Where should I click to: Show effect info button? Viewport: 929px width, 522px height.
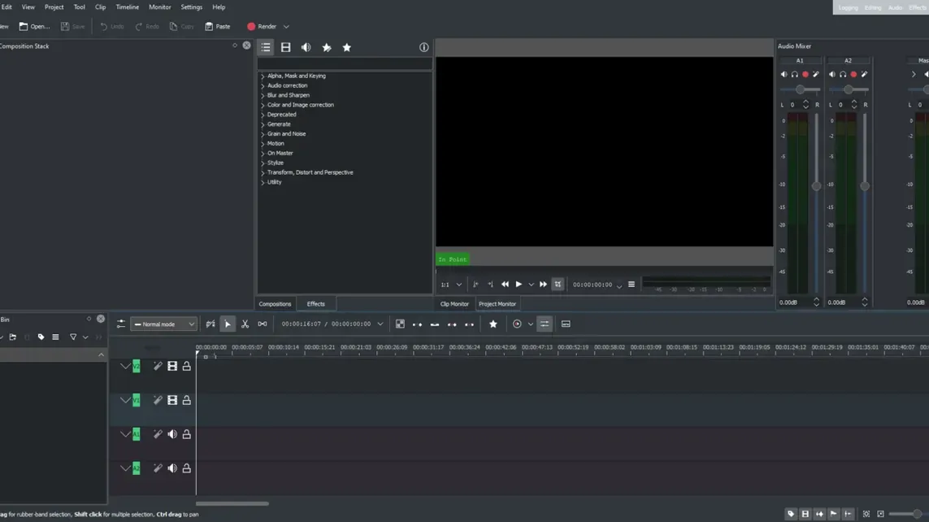click(423, 47)
